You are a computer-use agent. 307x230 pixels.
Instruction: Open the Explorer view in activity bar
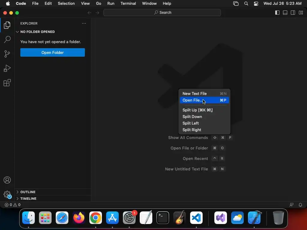click(7, 25)
